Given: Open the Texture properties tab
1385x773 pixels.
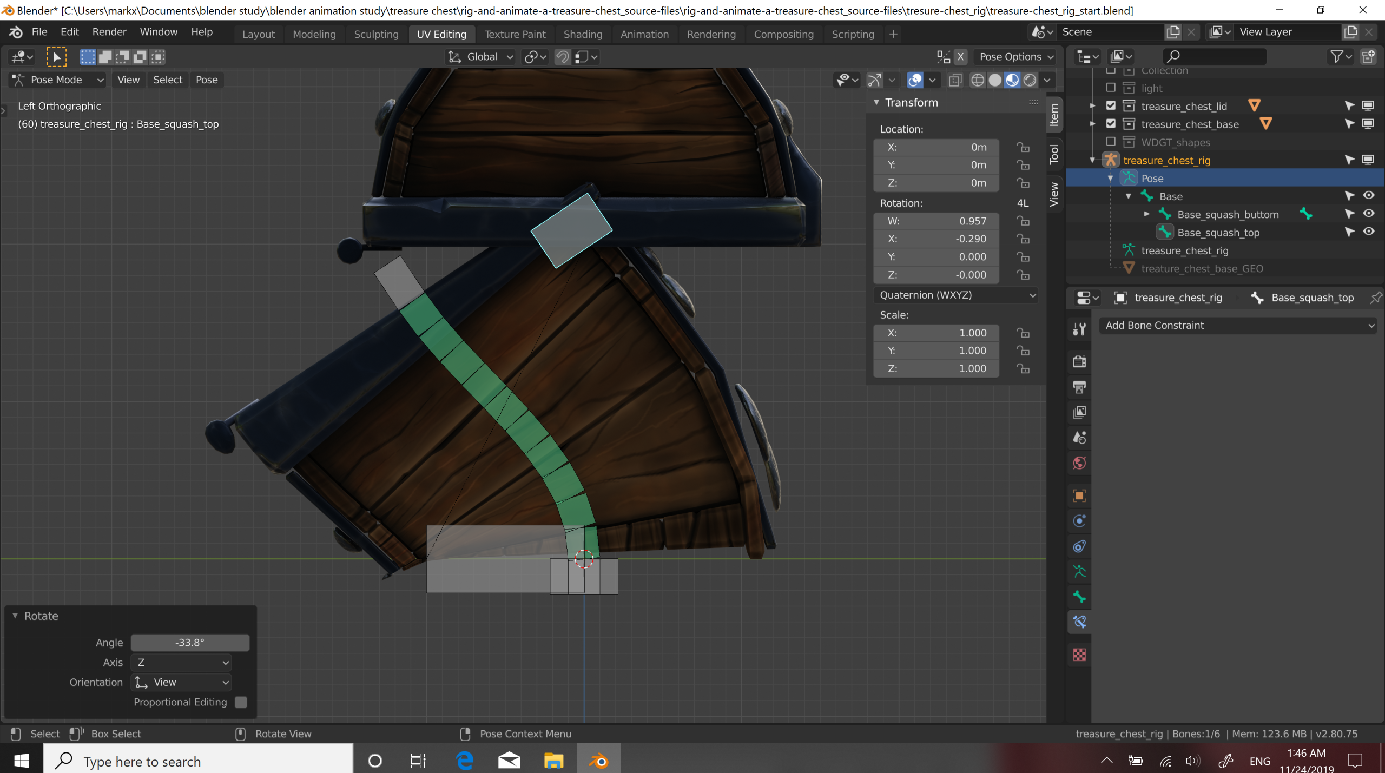Looking at the screenshot, I should tap(1079, 655).
